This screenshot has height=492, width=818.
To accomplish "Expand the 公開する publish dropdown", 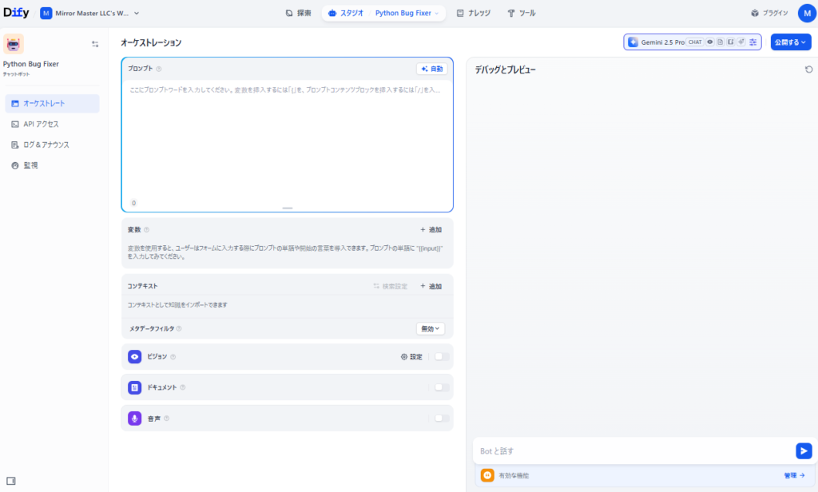I will pyautogui.click(x=791, y=42).
